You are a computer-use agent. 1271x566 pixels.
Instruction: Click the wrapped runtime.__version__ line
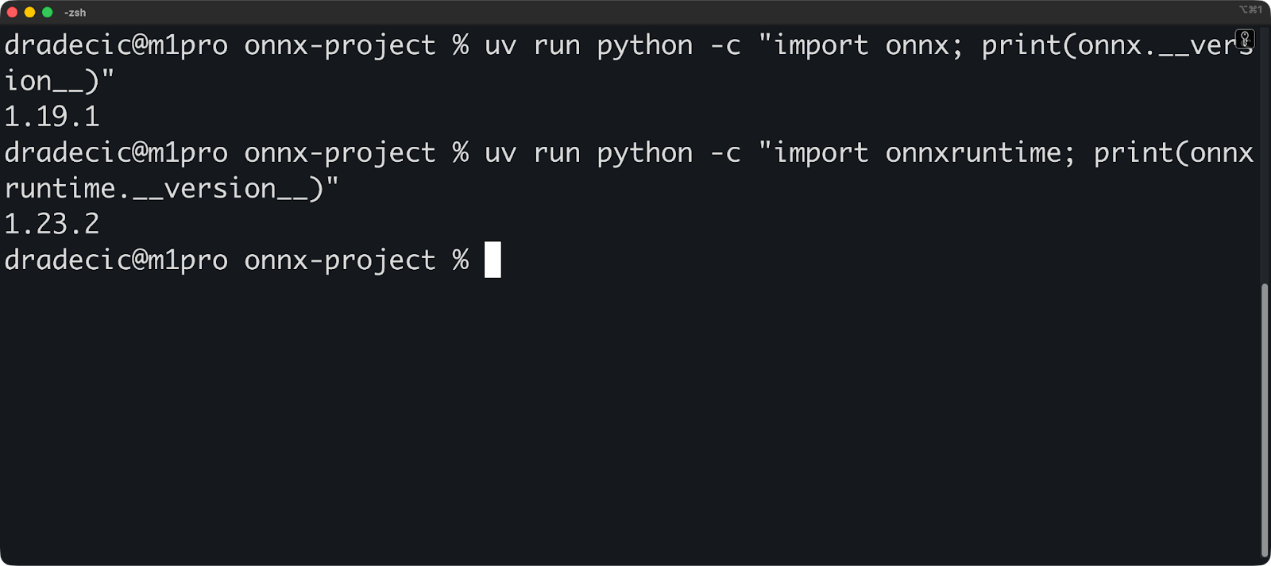point(171,187)
